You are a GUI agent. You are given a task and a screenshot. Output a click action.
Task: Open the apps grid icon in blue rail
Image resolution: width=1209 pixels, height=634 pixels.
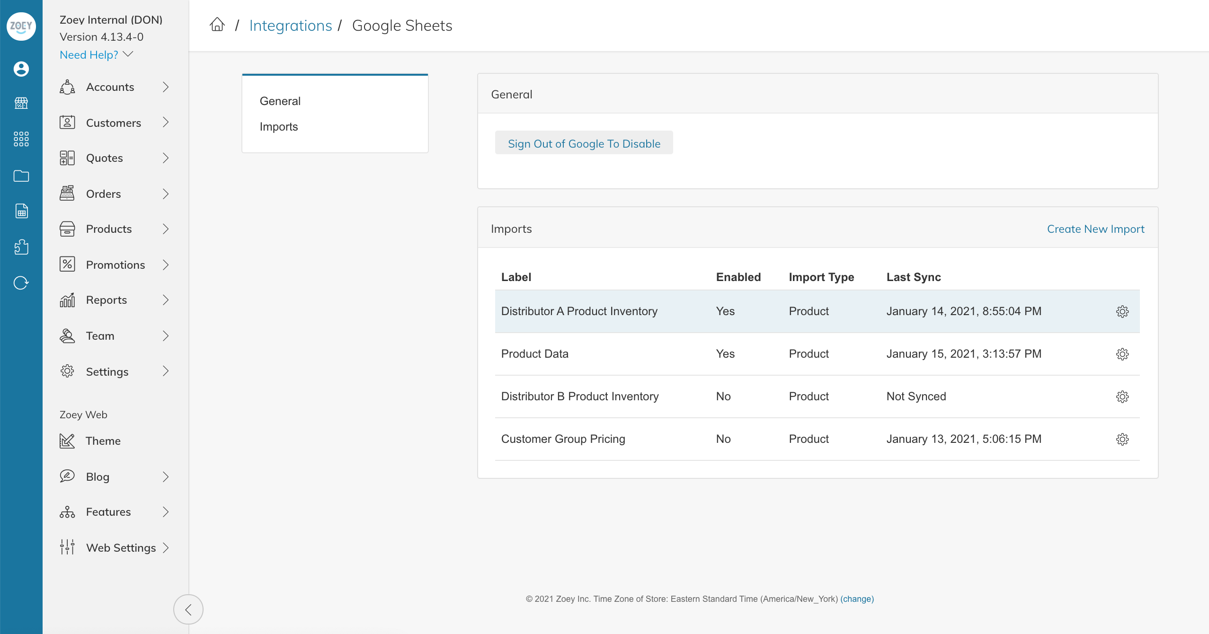point(21,139)
